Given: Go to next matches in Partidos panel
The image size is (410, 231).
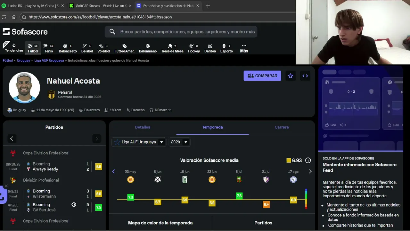Looking at the screenshot, I should pyautogui.click(x=97, y=139).
